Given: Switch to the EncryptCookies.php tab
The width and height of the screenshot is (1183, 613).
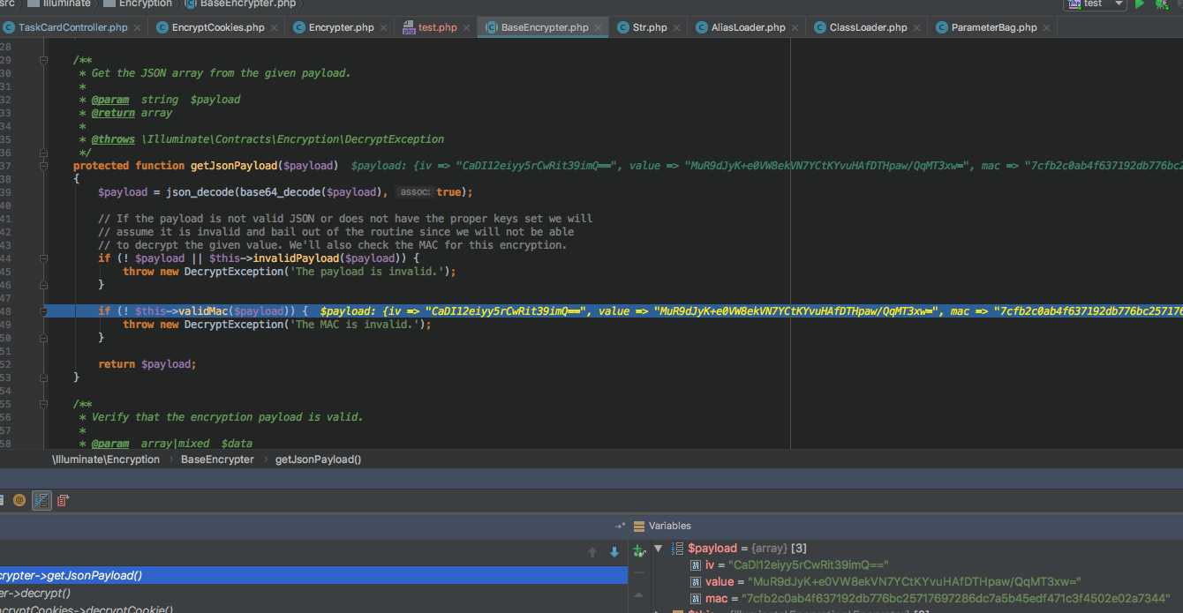Looking at the screenshot, I should point(218,27).
